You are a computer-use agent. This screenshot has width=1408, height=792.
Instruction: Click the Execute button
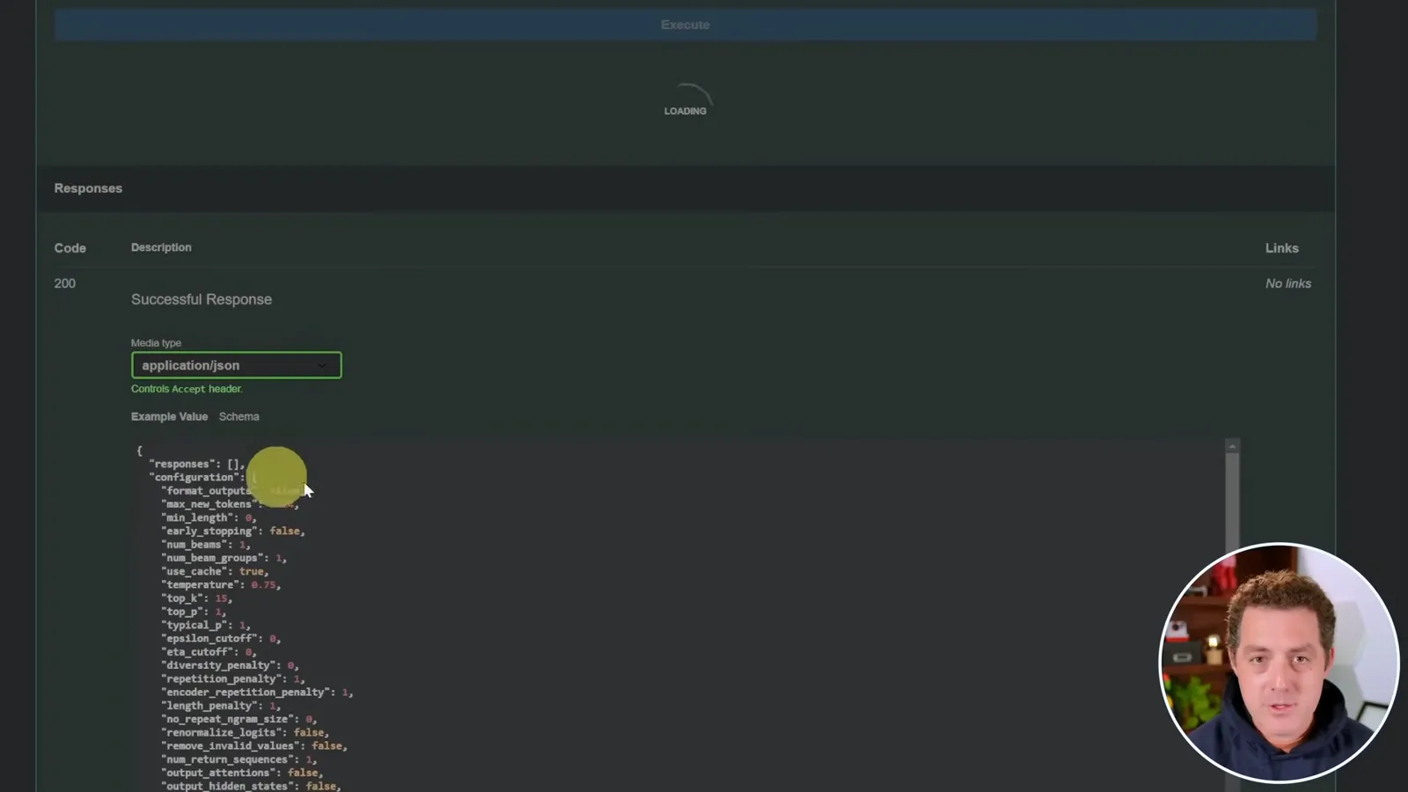pos(686,25)
